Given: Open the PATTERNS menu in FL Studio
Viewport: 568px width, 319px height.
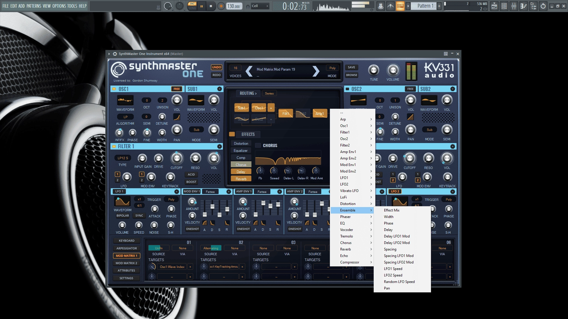Looking at the screenshot, I should coord(34,6).
